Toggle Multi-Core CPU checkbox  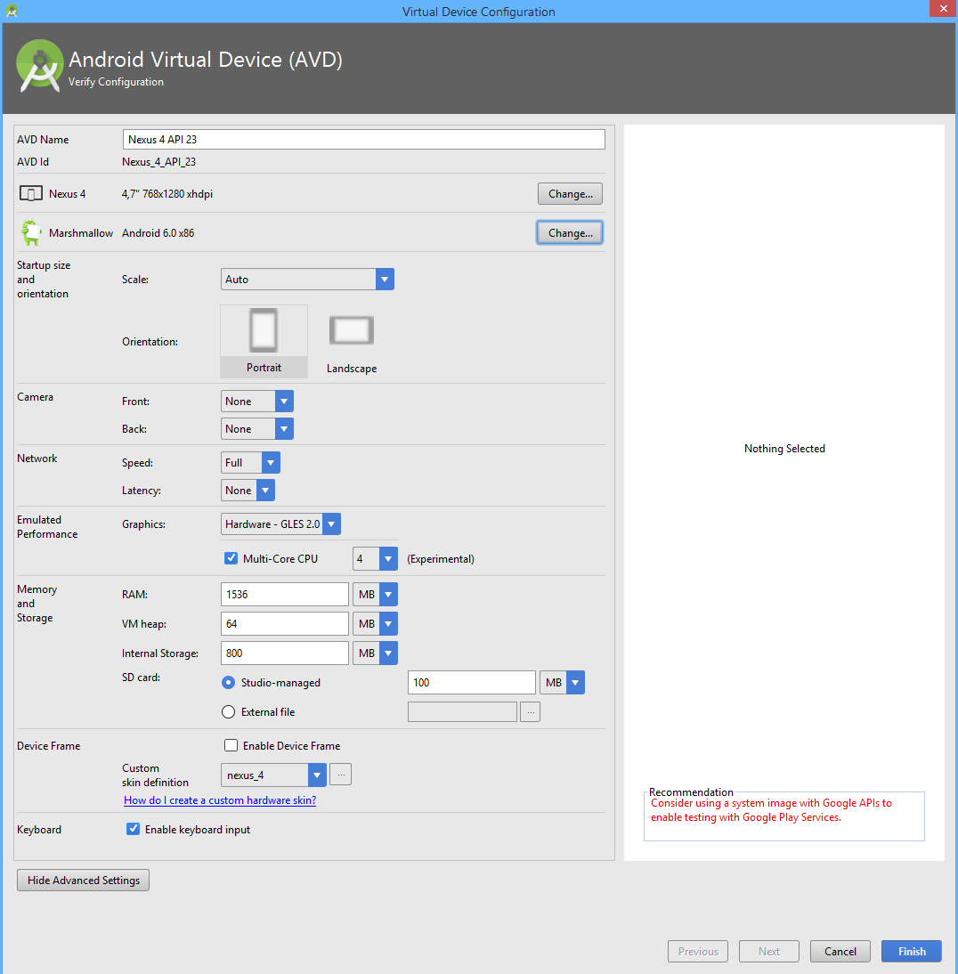pos(231,558)
